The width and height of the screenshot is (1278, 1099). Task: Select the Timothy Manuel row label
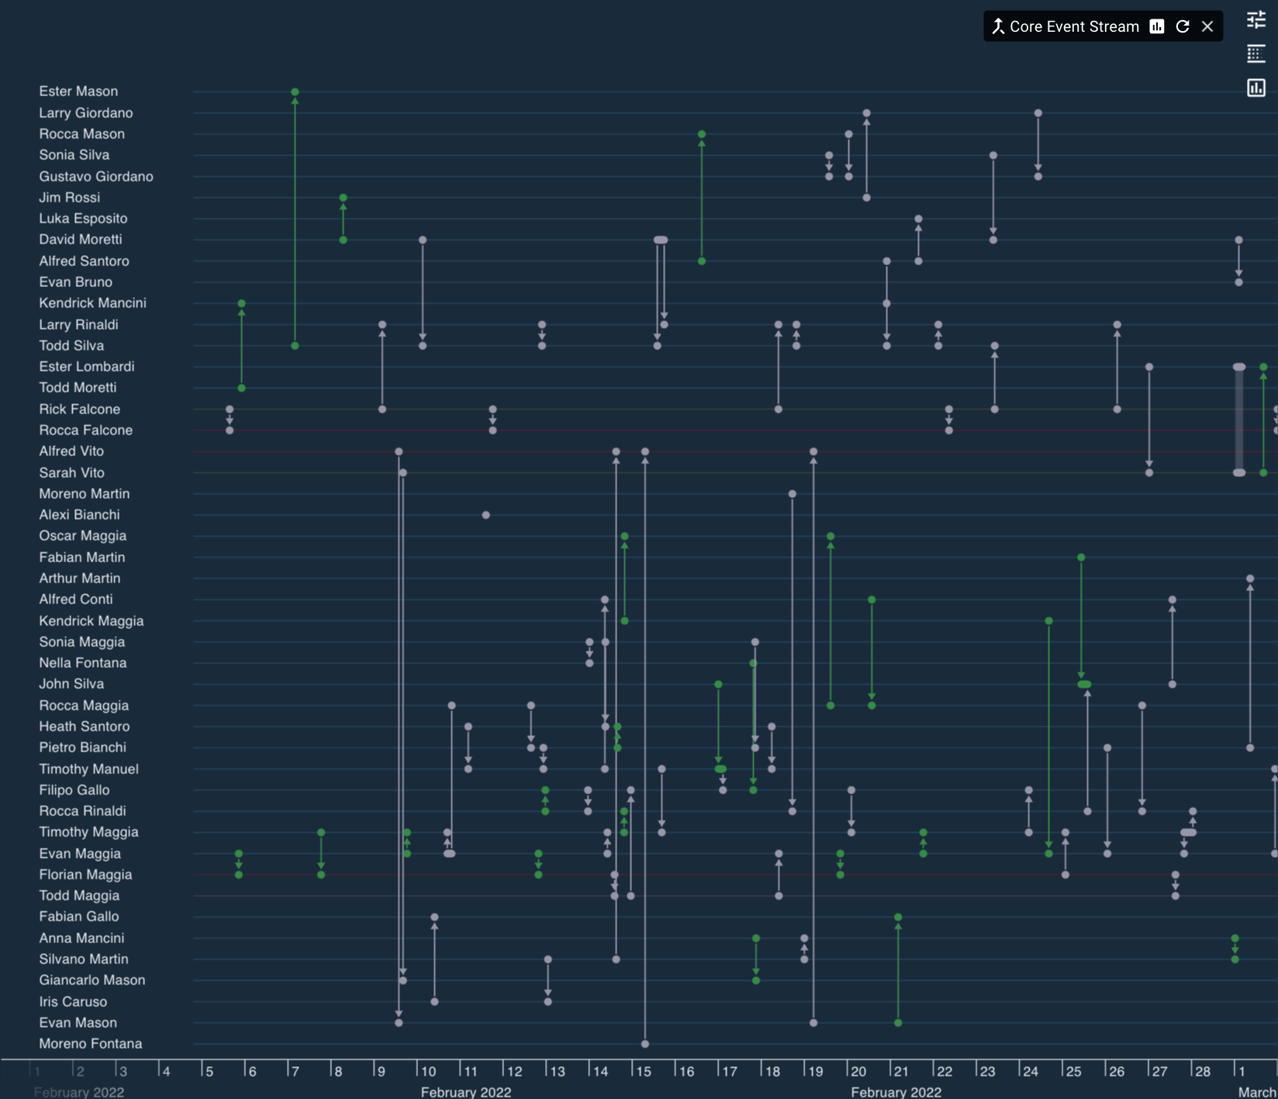(x=88, y=769)
